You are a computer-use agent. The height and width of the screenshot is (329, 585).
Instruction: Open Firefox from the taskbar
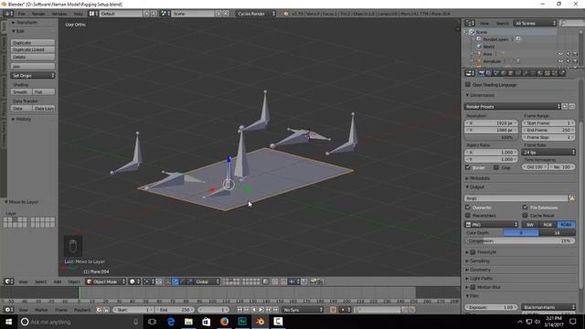pyautogui.click(x=224, y=322)
